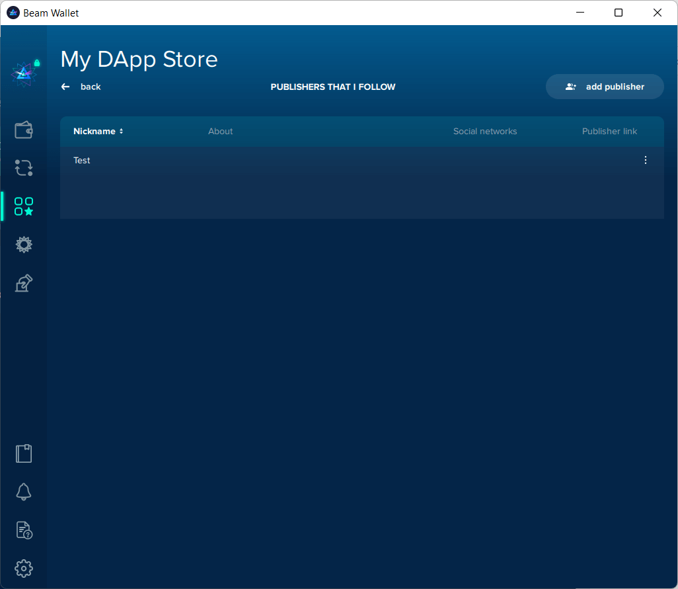Open three-dot menu for Test publisher
The width and height of the screenshot is (678, 589).
pyautogui.click(x=646, y=160)
